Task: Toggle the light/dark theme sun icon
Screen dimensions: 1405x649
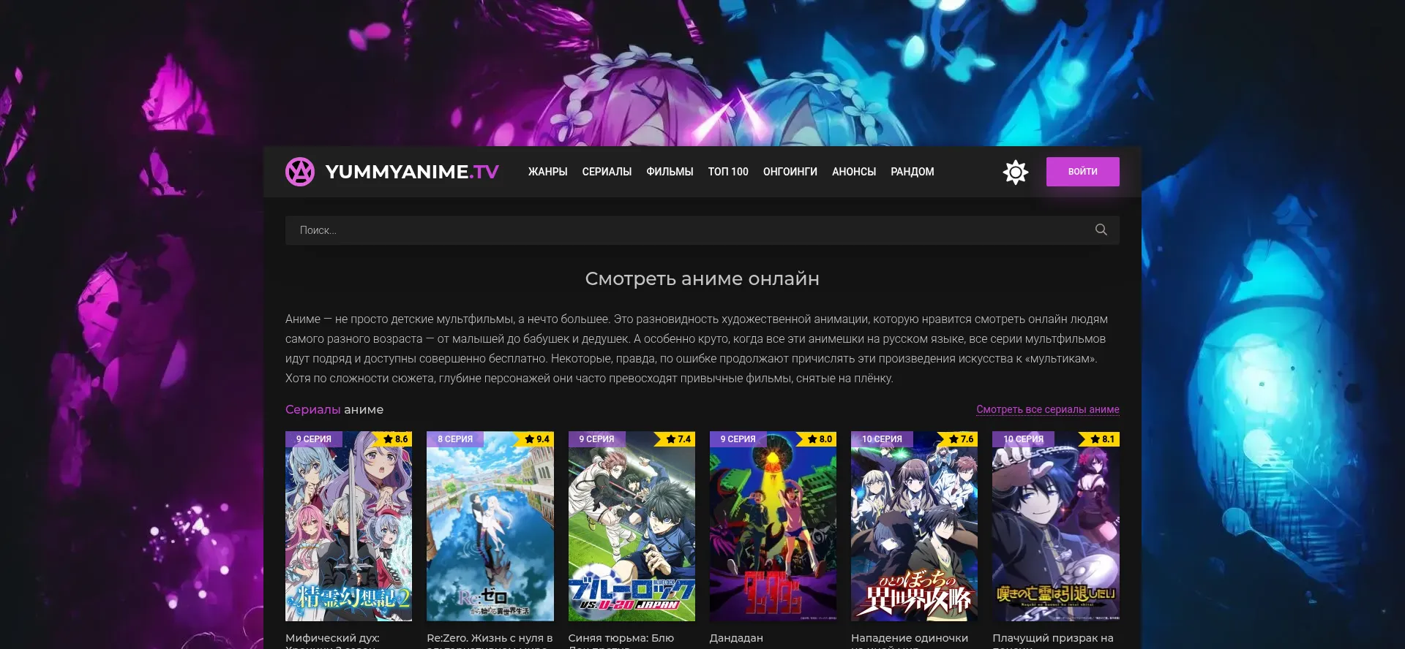Action: click(x=1015, y=172)
